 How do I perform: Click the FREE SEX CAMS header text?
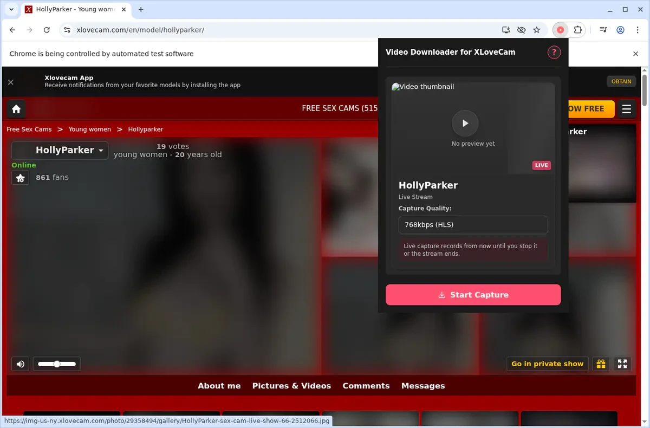[340, 108]
